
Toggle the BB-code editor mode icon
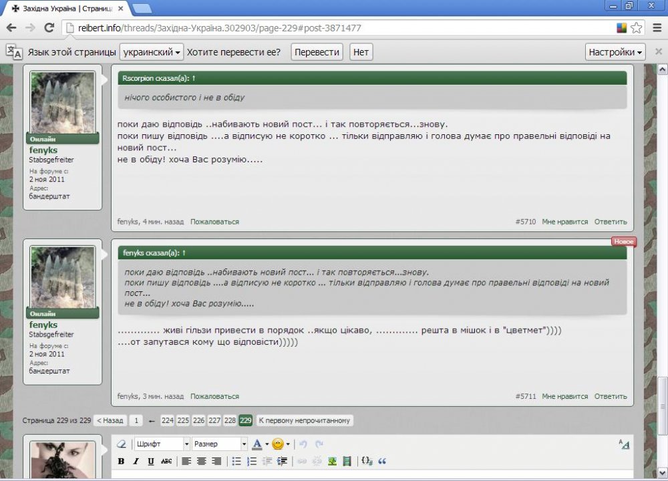click(x=624, y=444)
